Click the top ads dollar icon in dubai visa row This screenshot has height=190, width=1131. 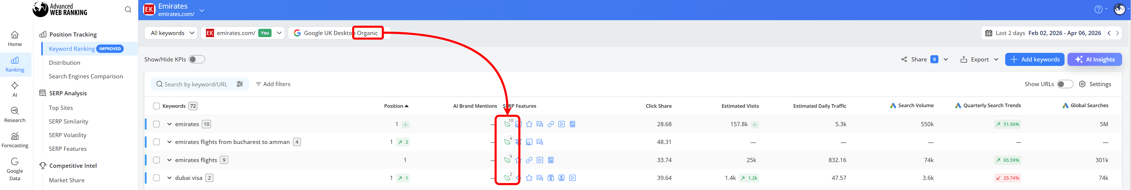point(551,178)
